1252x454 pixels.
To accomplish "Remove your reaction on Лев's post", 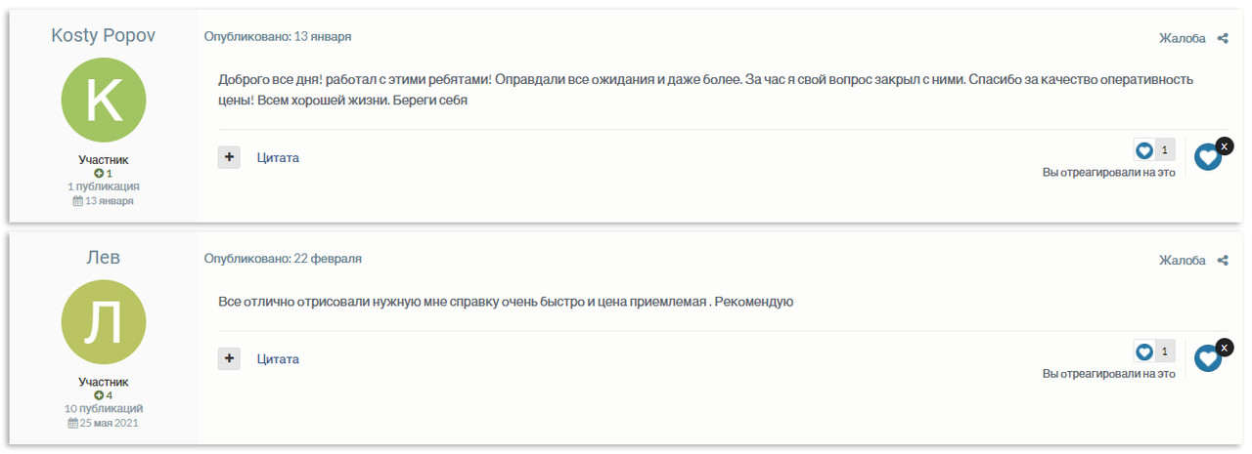I will click(x=1225, y=348).
